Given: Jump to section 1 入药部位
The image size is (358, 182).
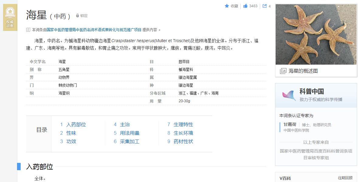Looking at the screenshot, I should pos(76,125).
